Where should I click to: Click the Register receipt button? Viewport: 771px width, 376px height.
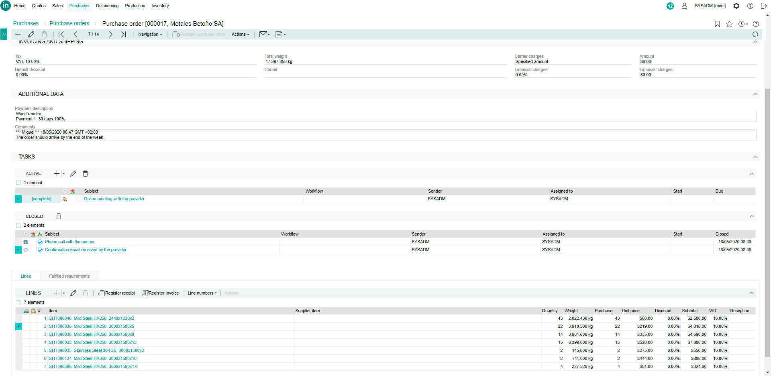tap(116, 293)
